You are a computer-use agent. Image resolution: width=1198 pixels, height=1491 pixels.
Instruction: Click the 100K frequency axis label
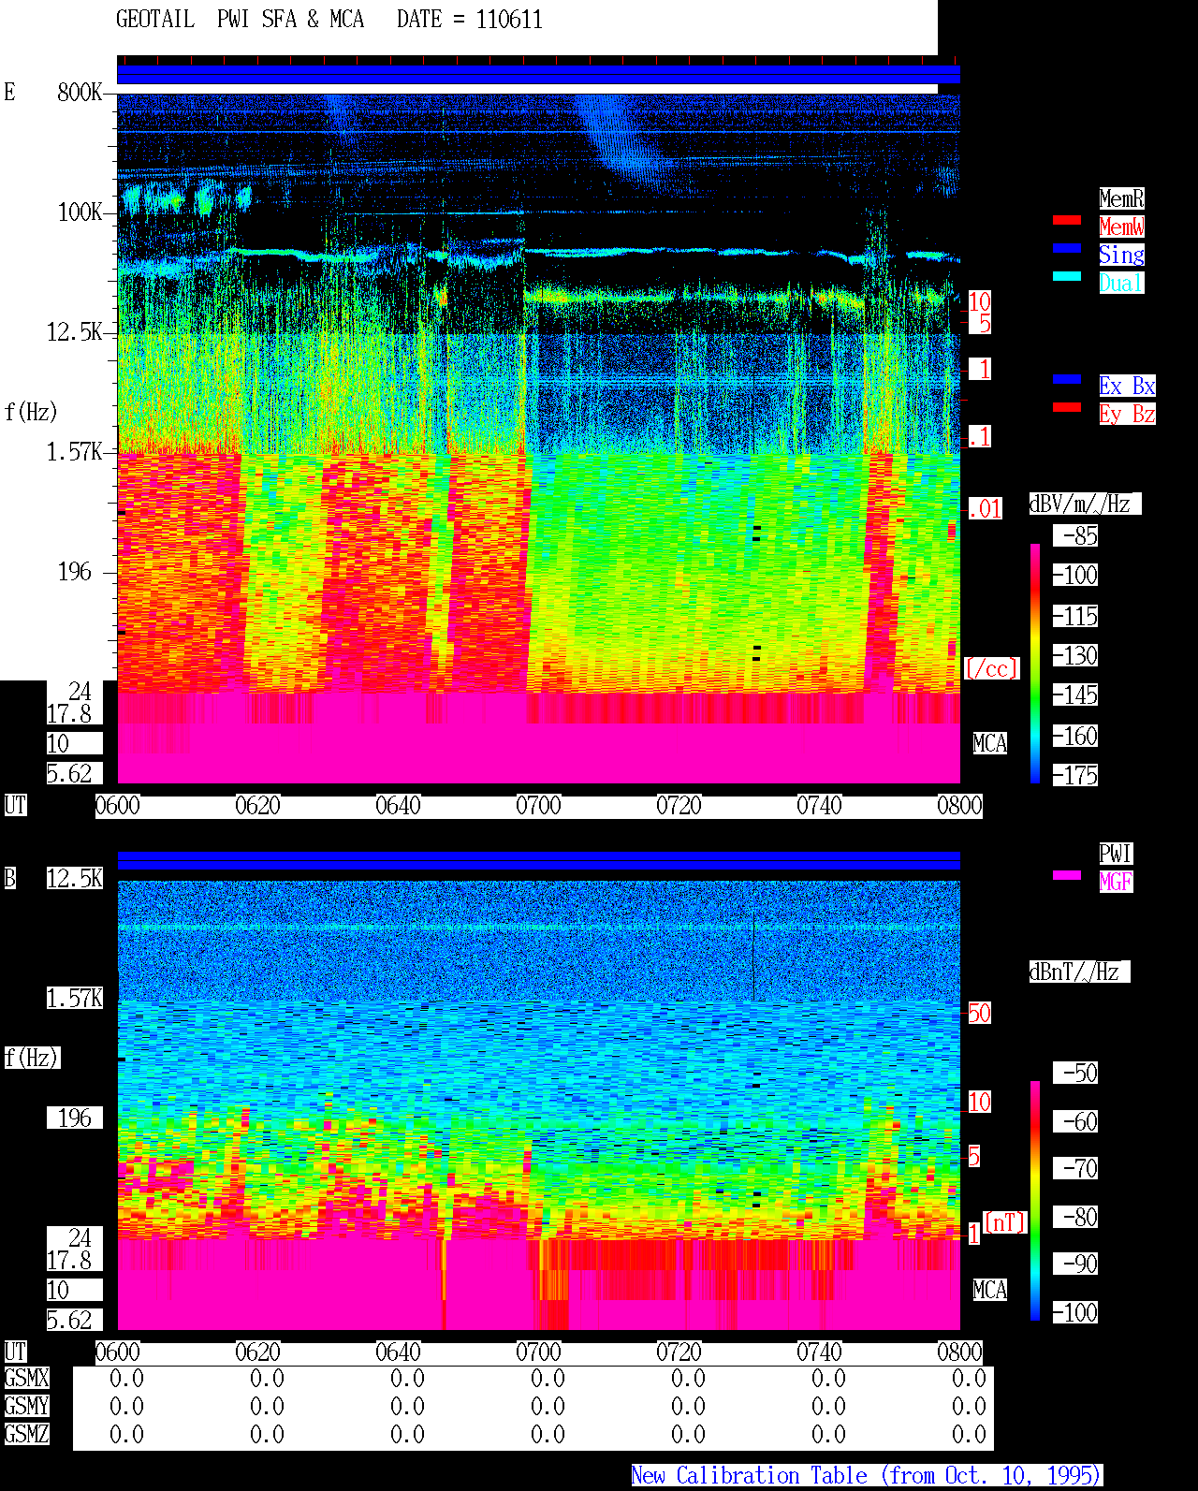(x=80, y=212)
